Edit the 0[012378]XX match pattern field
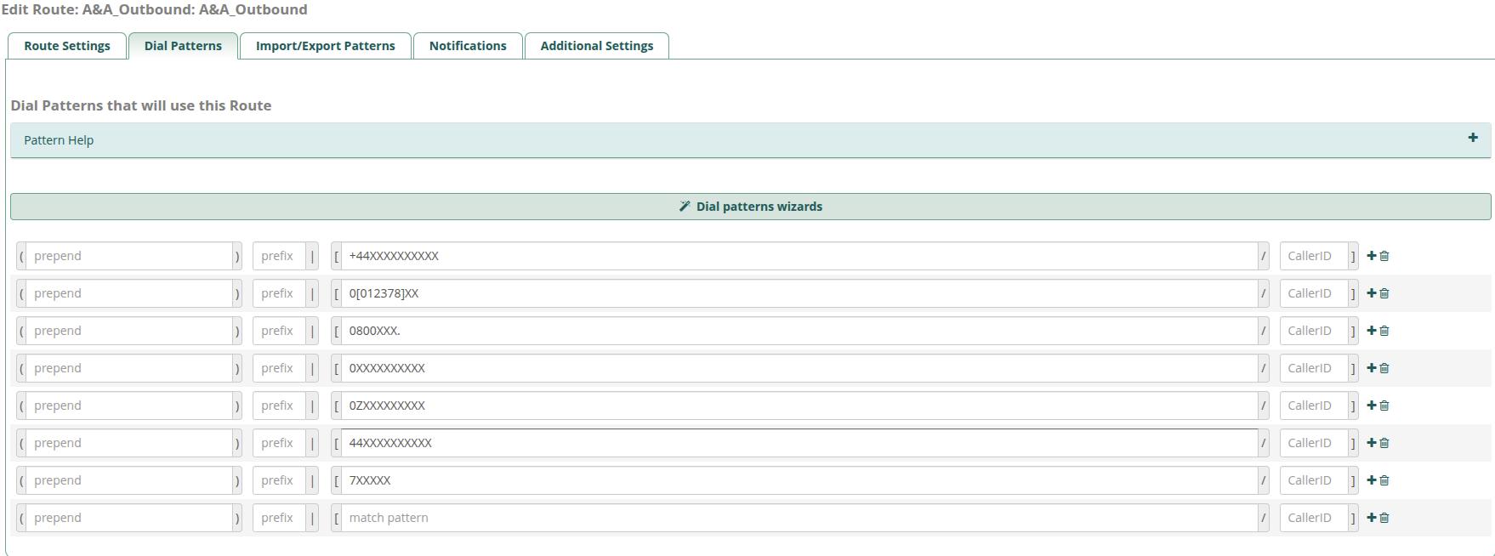Image resolution: width=1495 pixels, height=556 pixels. pyautogui.click(x=798, y=293)
